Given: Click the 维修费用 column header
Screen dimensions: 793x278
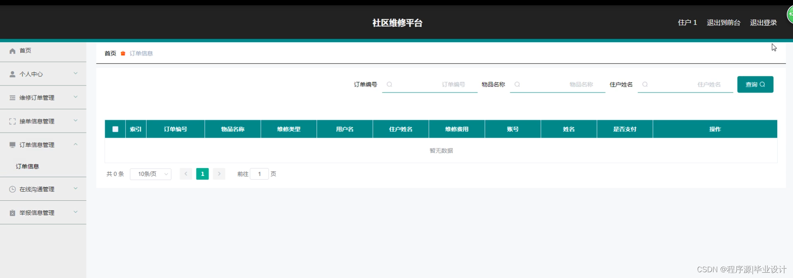Looking at the screenshot, I should (457, 129).
